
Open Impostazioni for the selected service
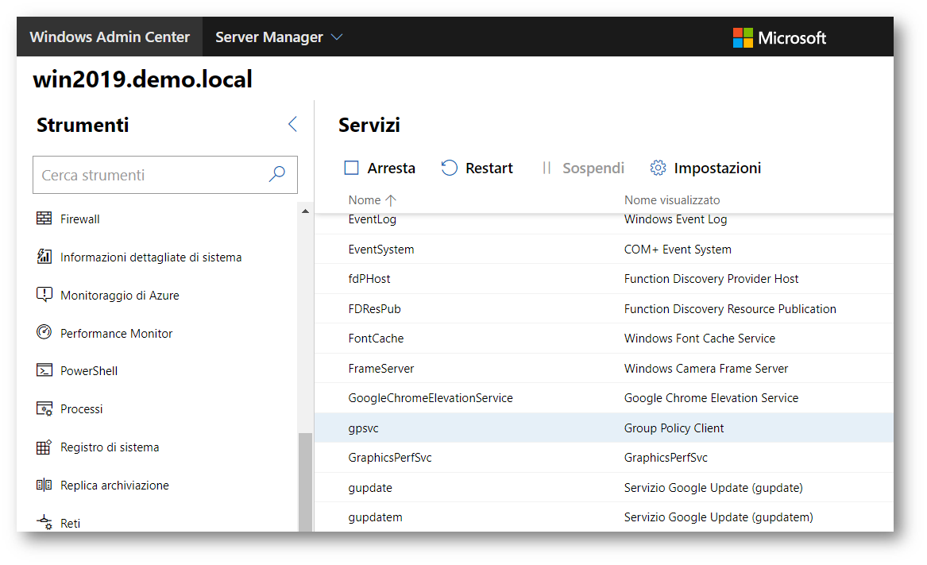[705, 168]
